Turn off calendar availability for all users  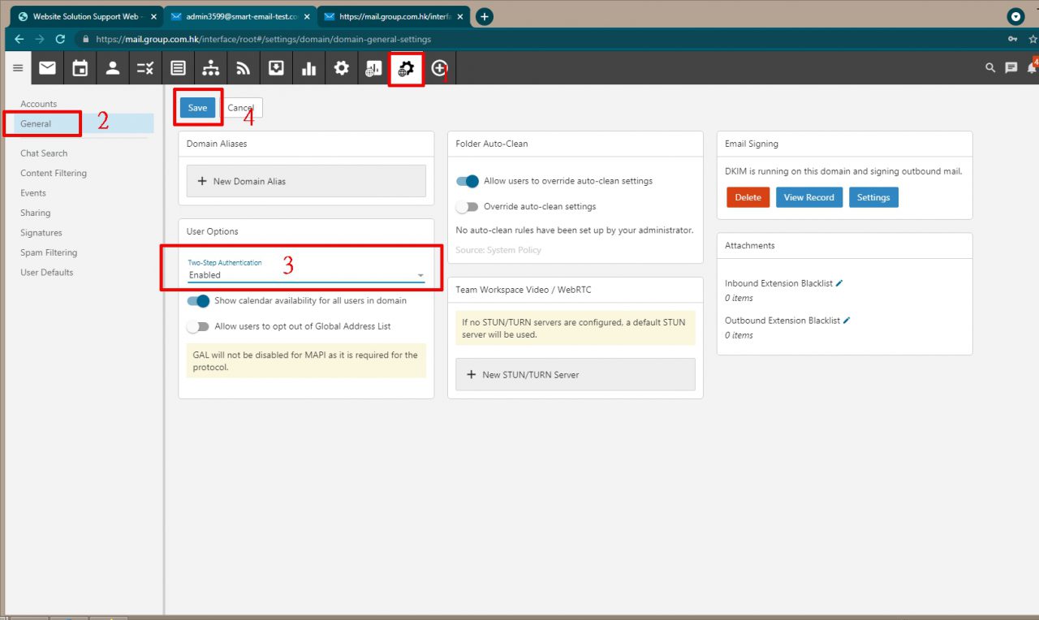pos(198,300)
